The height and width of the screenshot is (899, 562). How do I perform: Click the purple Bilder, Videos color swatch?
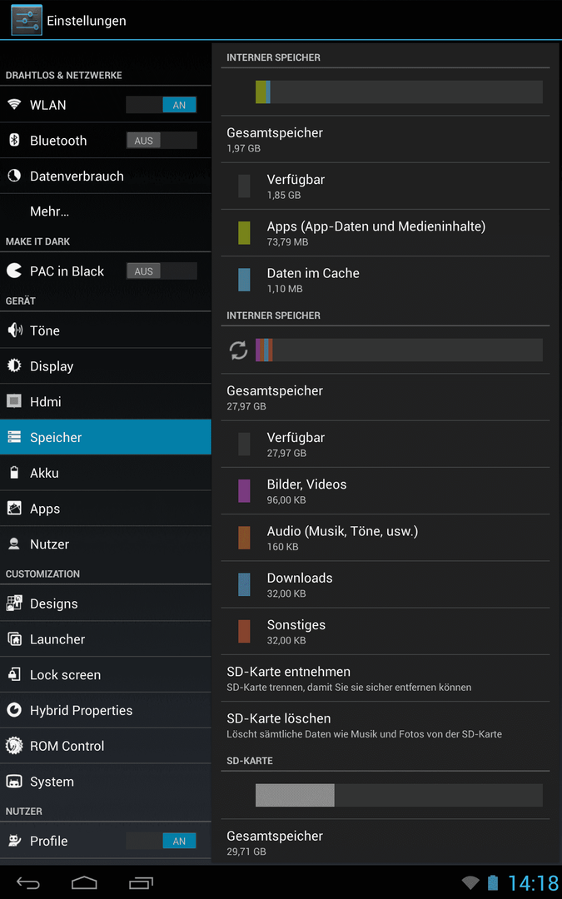[244, 491]
